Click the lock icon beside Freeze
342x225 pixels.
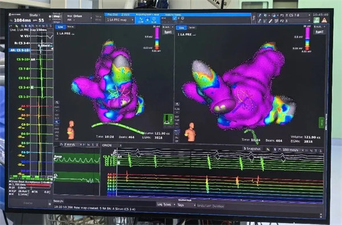click(50, 204)
